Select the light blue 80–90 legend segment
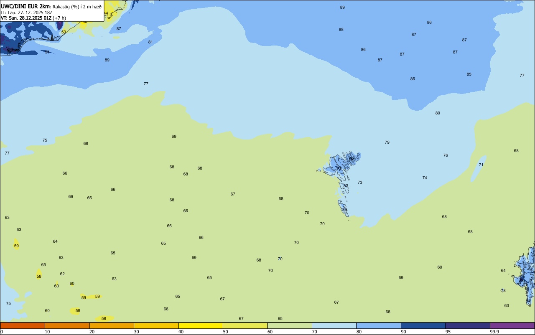This screenshot has height=335, width=535. tap(379, 325)
